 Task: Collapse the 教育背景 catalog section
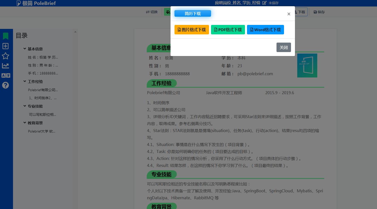pos(24,123)
